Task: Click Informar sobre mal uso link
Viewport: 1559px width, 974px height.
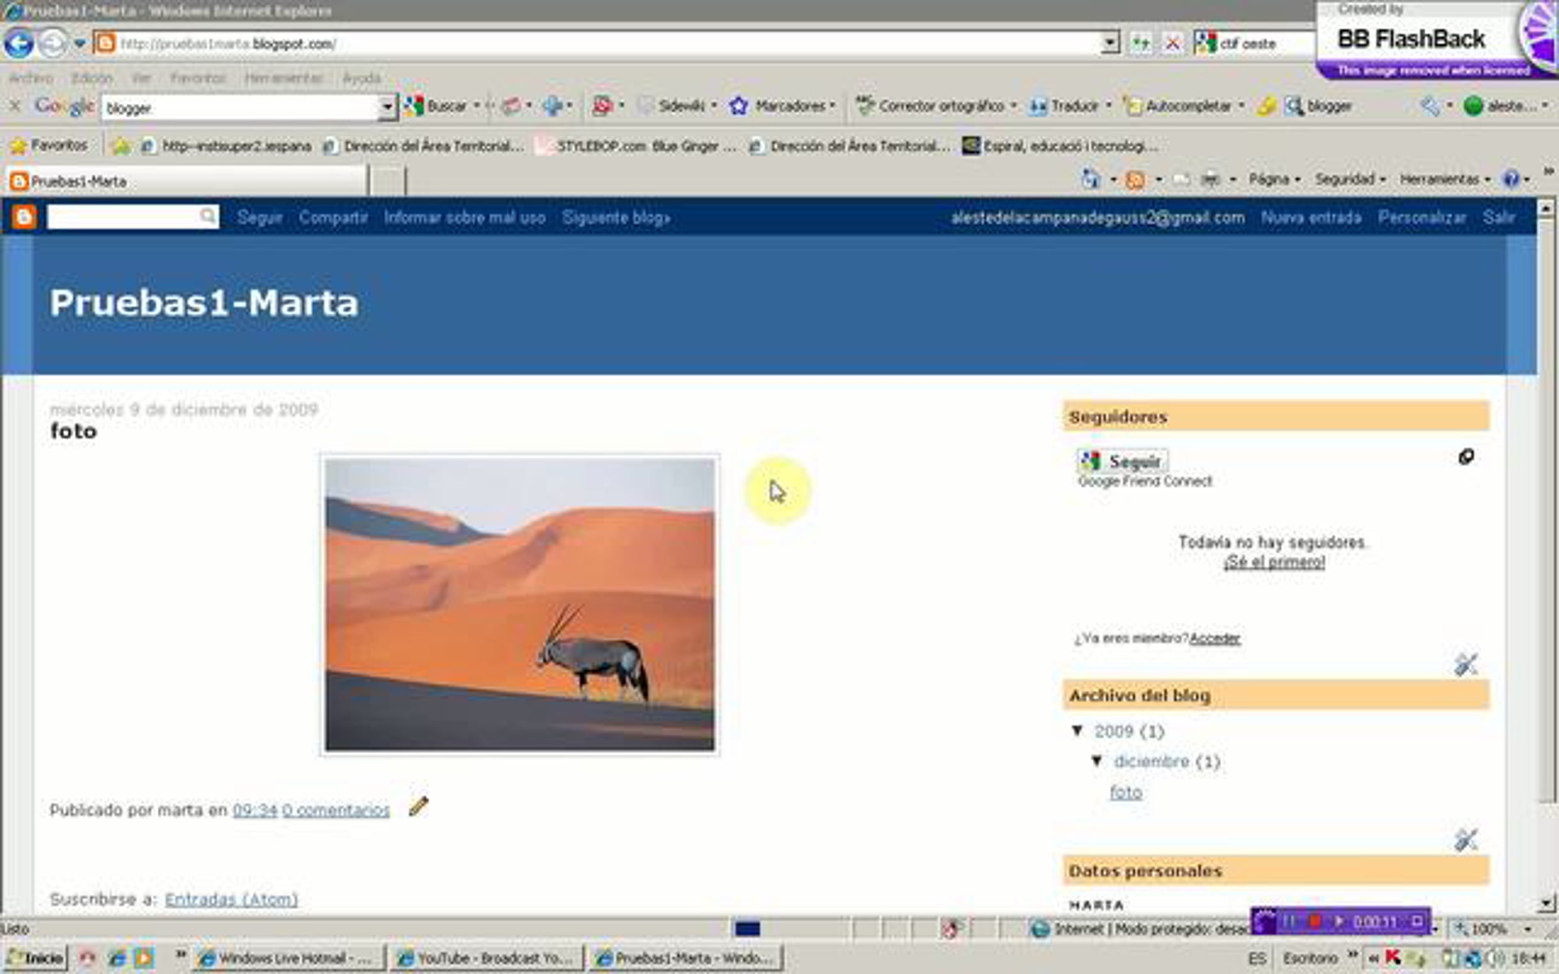Action: tap(464, 218)
